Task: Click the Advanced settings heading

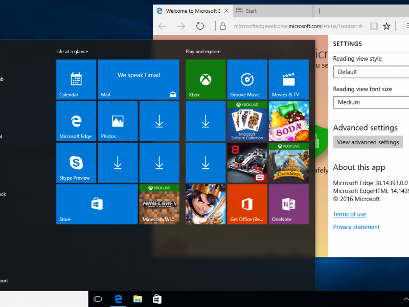Action: [x=365, y=127]
